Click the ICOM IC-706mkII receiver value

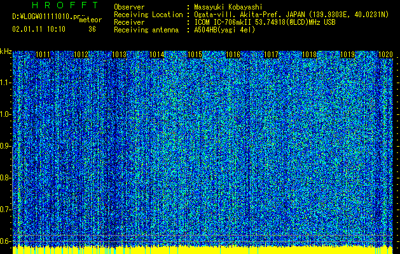pyautogui.click(x=265, y=22)
